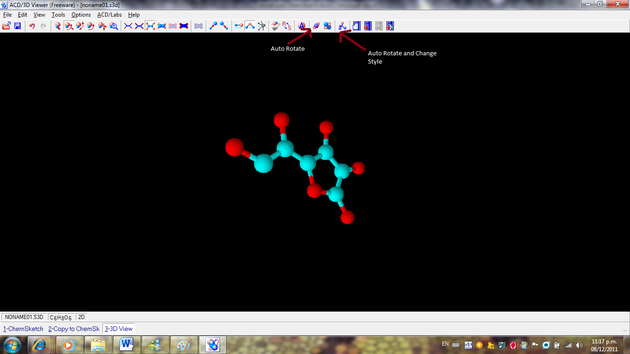Start Auto Rotate and Change Style
630x354 pixels.
[x=342, y=26]
